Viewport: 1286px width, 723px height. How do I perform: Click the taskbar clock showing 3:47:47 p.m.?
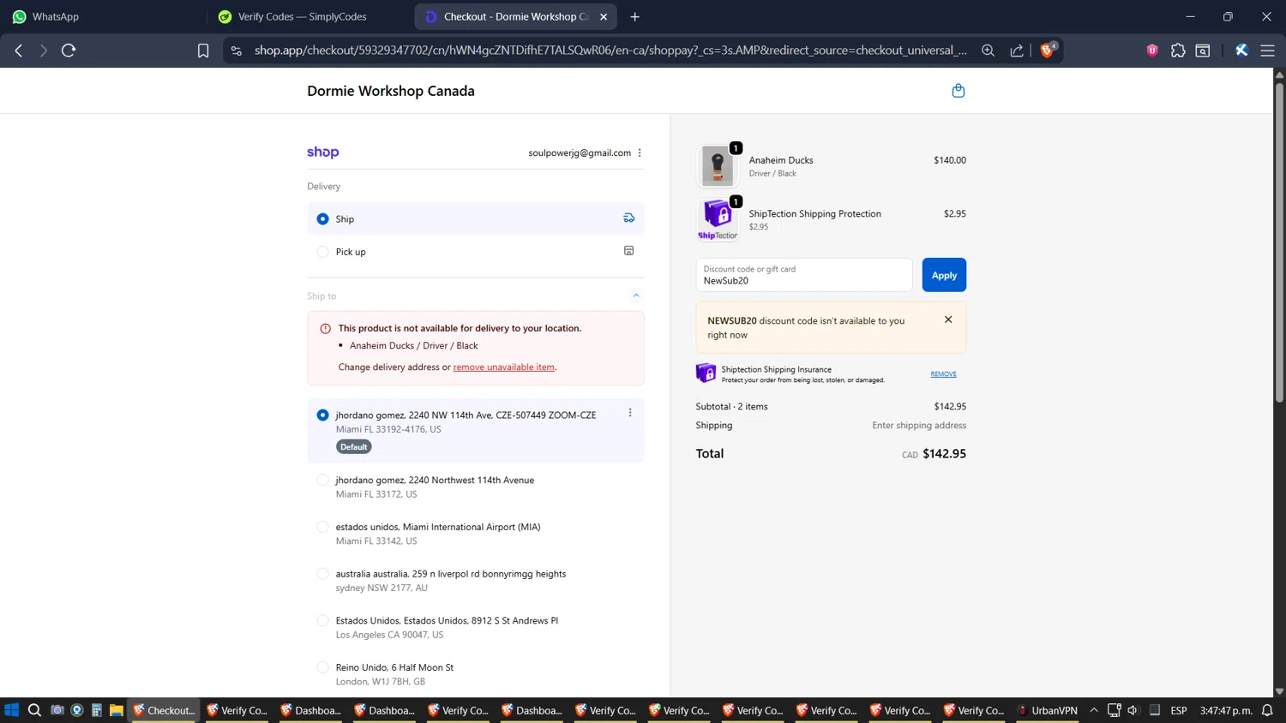1226,710
